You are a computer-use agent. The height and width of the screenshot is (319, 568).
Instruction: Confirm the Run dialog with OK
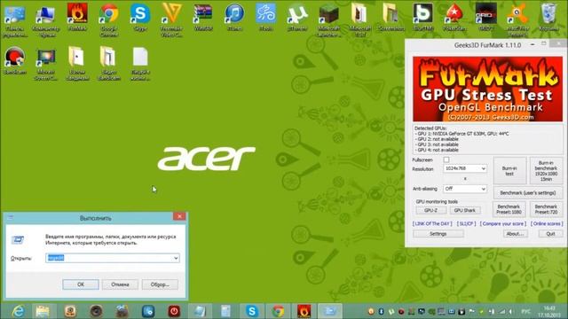pos(81,284)
